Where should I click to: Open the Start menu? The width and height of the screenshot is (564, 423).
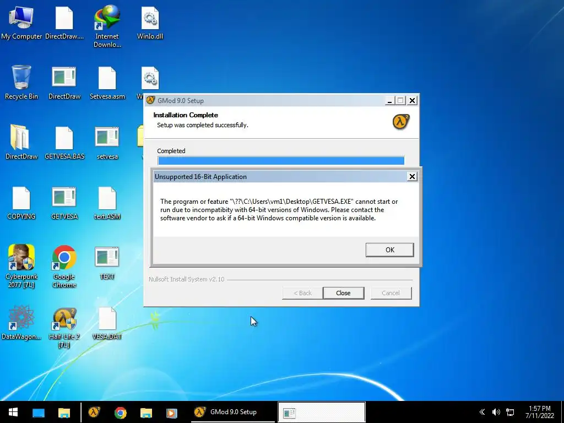(x=13, y=412)
